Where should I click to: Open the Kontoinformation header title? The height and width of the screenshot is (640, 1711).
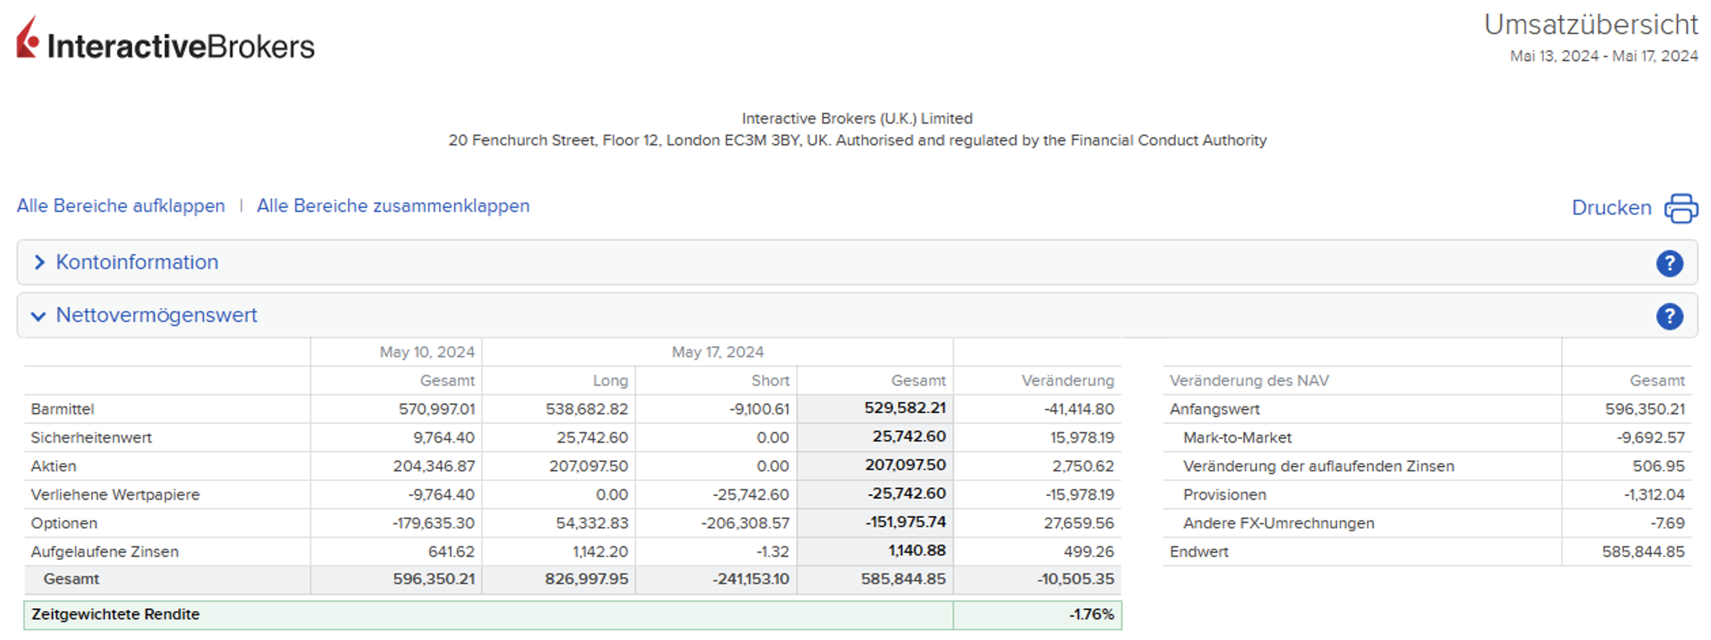pyautogui.click(x=137, y=262)
